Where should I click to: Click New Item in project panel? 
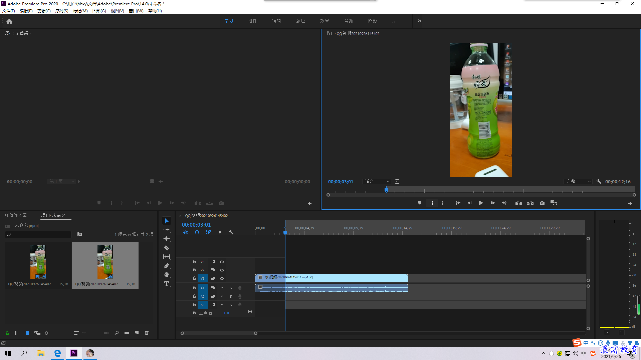[137, 333]
